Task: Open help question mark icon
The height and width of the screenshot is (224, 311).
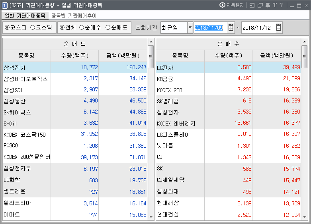Action: 281,5
